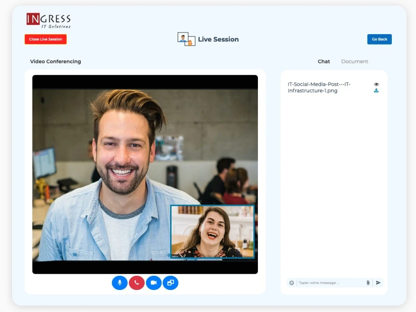The height and width of the screenshot is (312, 416).
Task: Click the Ingress IT Solutions logo
Action: (x=49, y=20)
